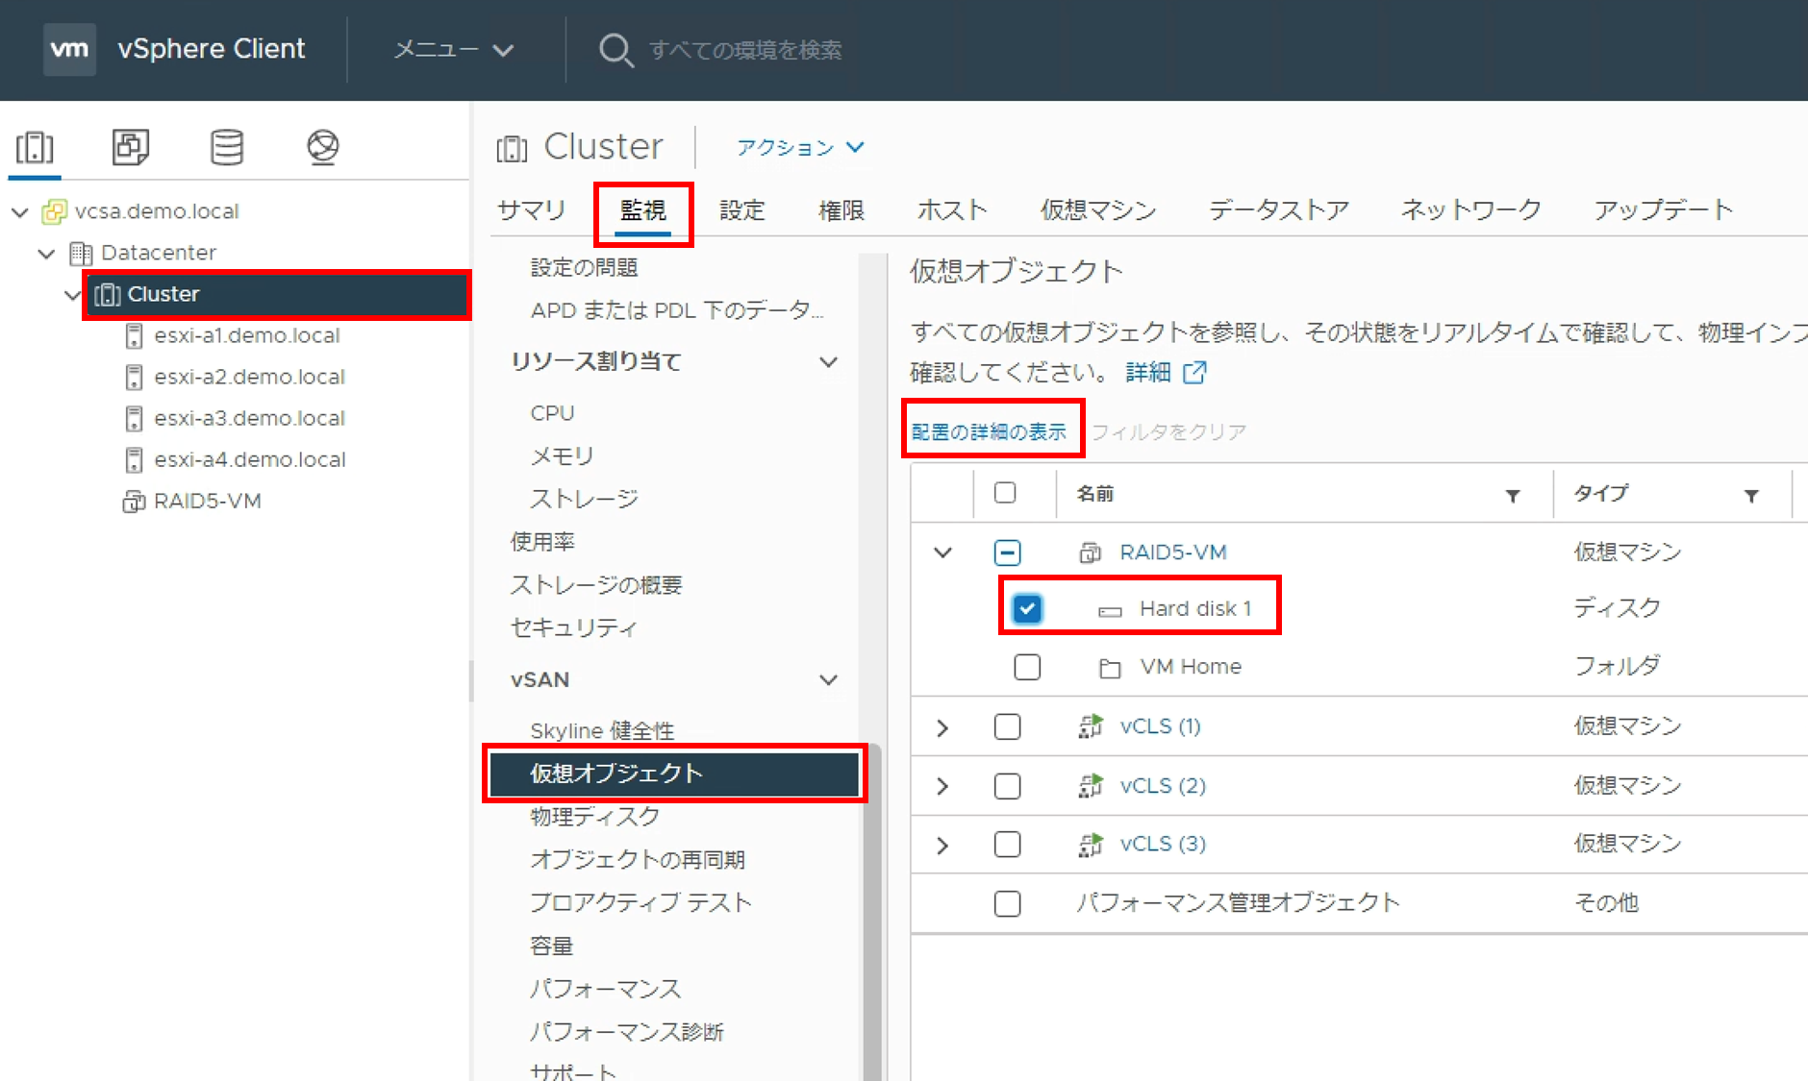Collapse the リソース割り当て section
1808x1081 pixels.
coord(828,362)
